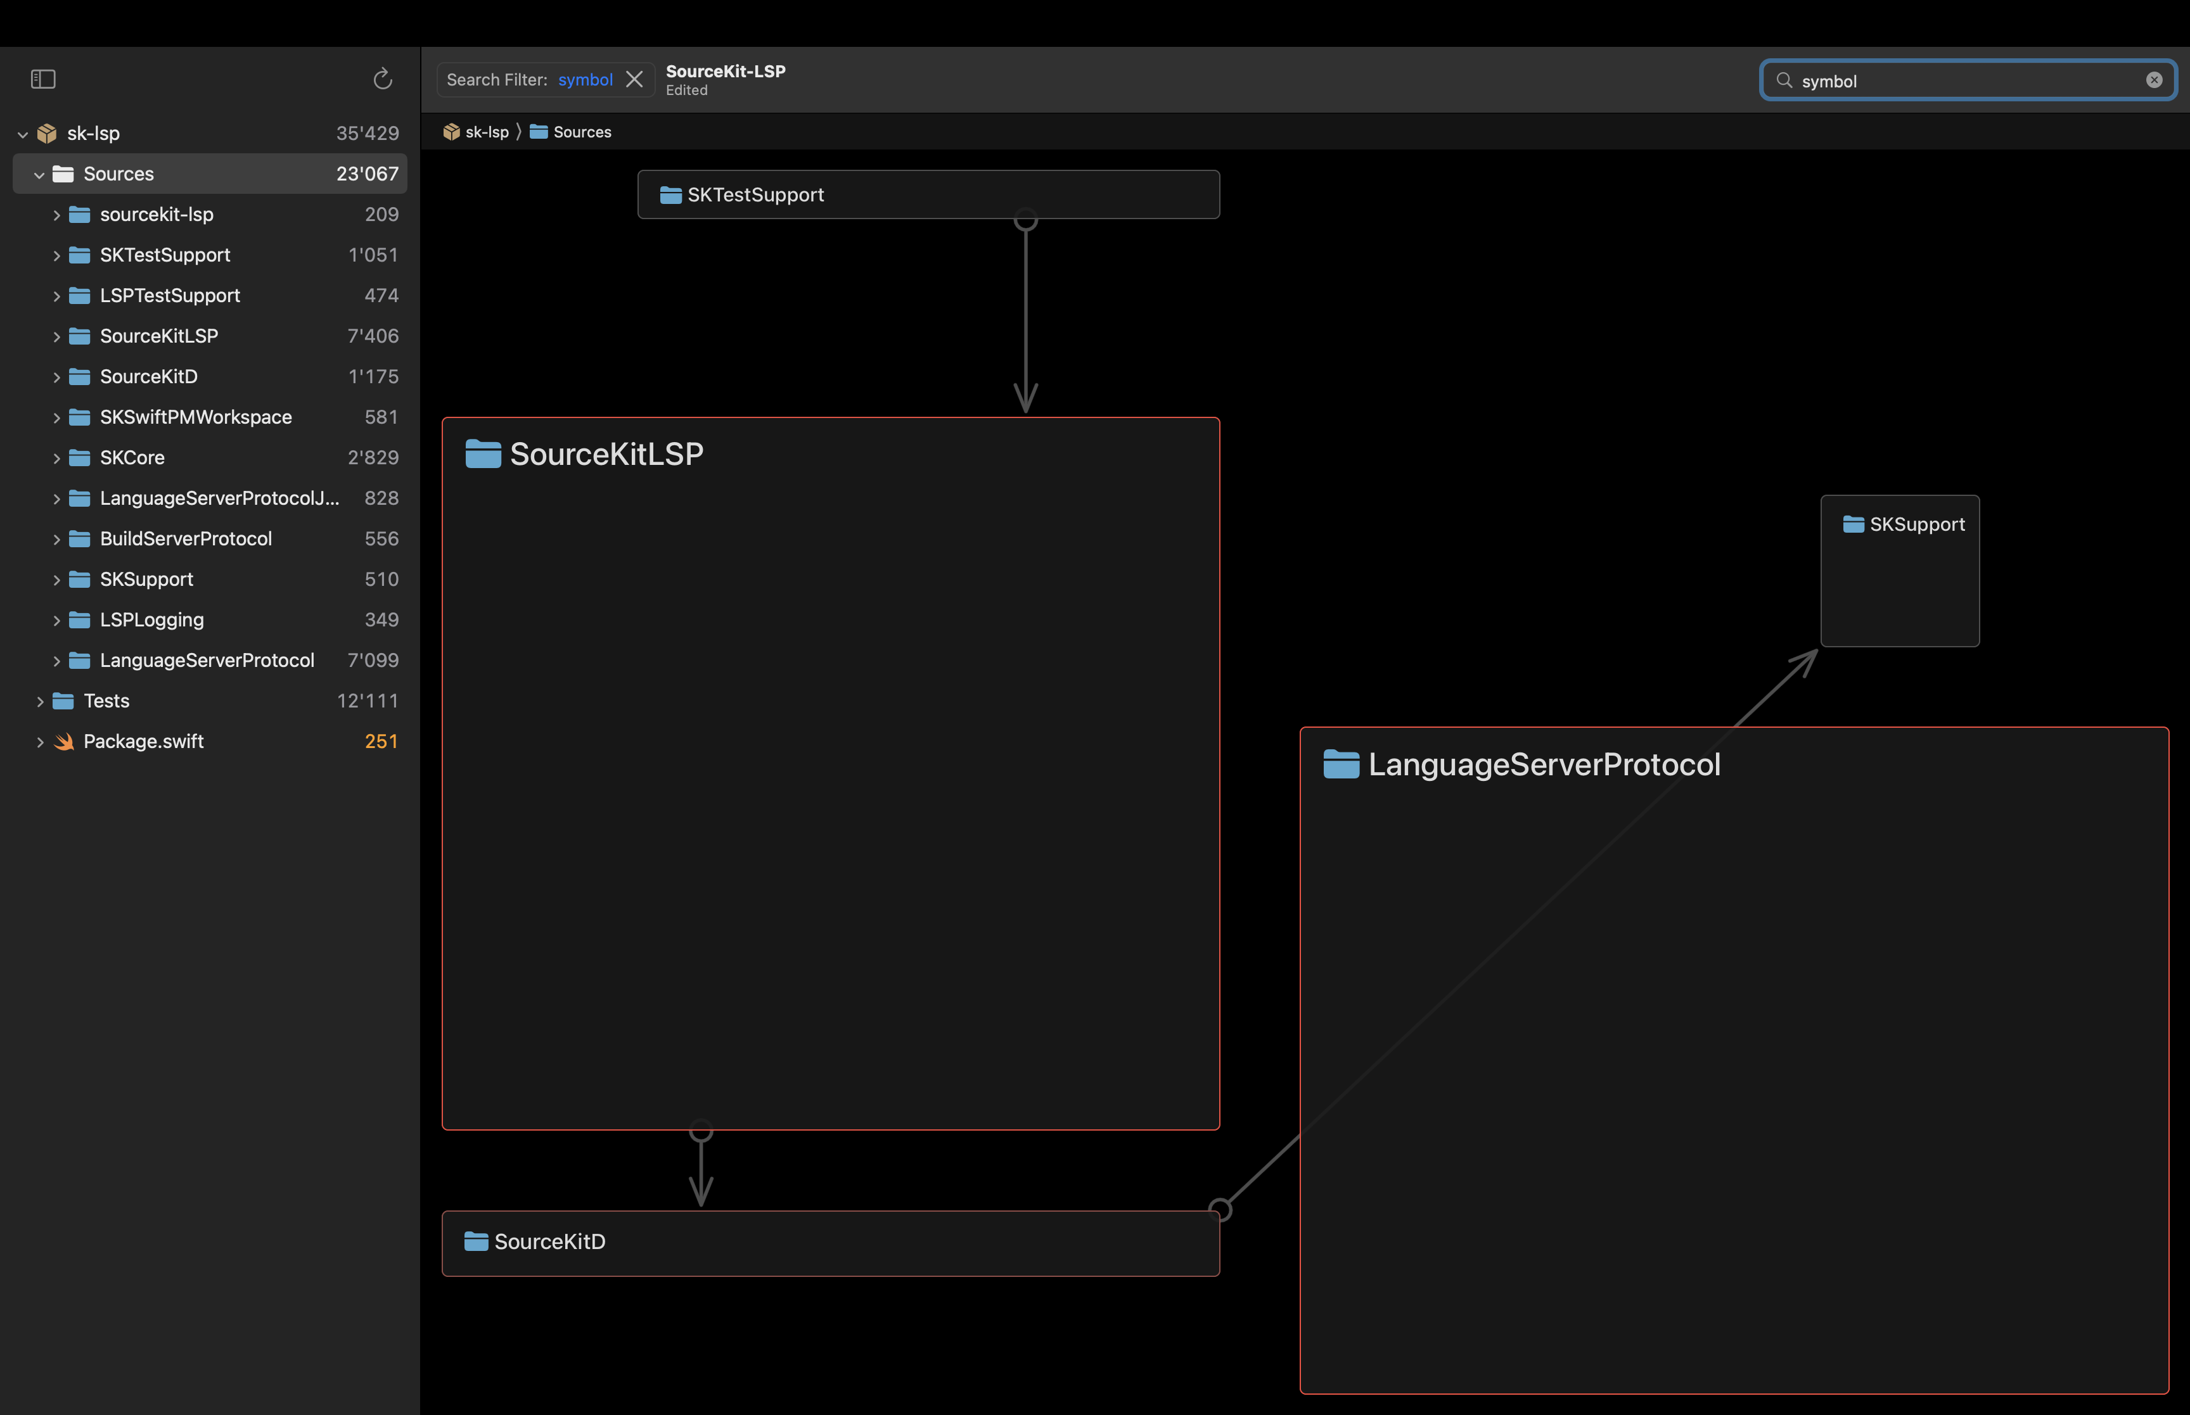Expand the SKTestSupport folder in sidebar
Image resolution: width=2190 pixels, height=1415 pixels.
(x=56, y=255)
